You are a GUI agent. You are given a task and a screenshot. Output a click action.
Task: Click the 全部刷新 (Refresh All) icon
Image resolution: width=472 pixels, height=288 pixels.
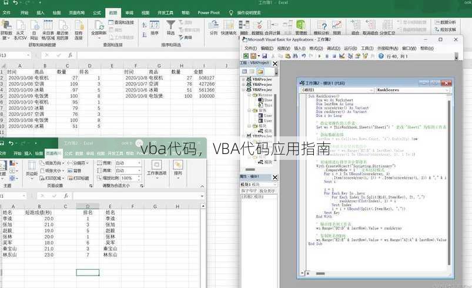pos(99,28)
